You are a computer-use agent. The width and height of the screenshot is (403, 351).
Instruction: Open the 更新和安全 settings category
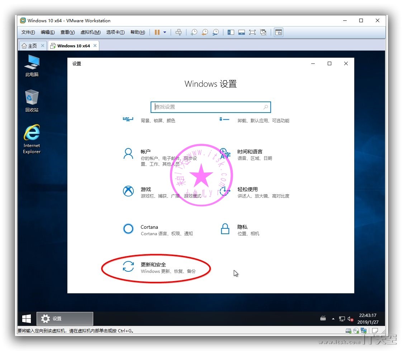click(x=159, y=268)
